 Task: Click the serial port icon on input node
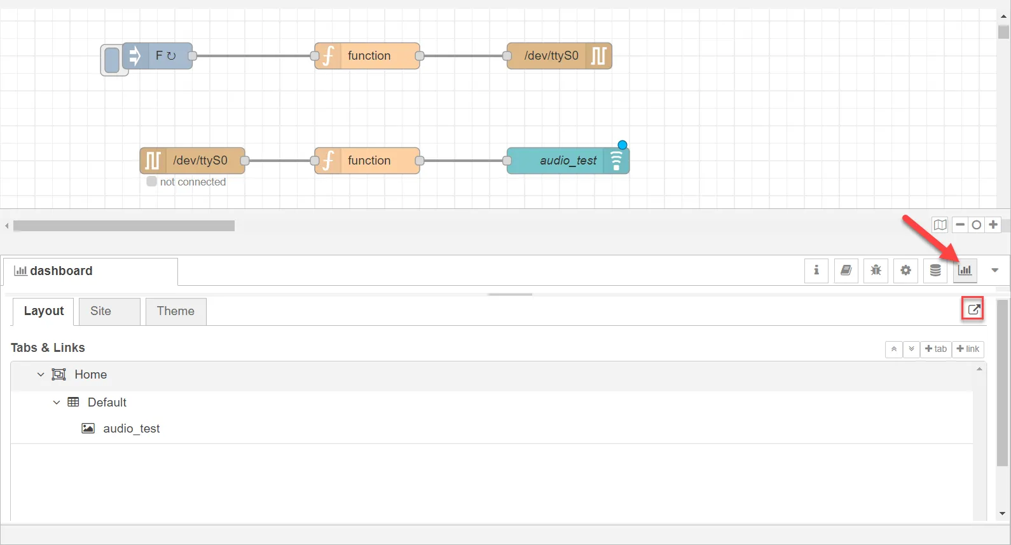(x=153, y=161)
